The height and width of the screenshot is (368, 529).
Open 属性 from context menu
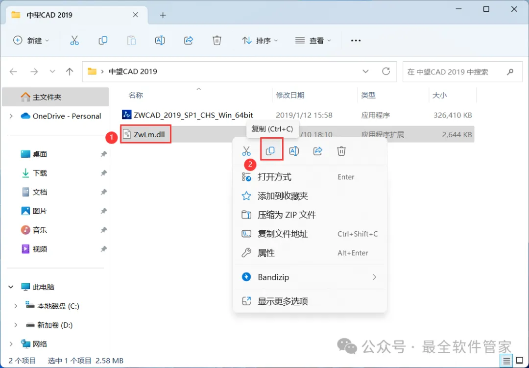click(310, 252)
